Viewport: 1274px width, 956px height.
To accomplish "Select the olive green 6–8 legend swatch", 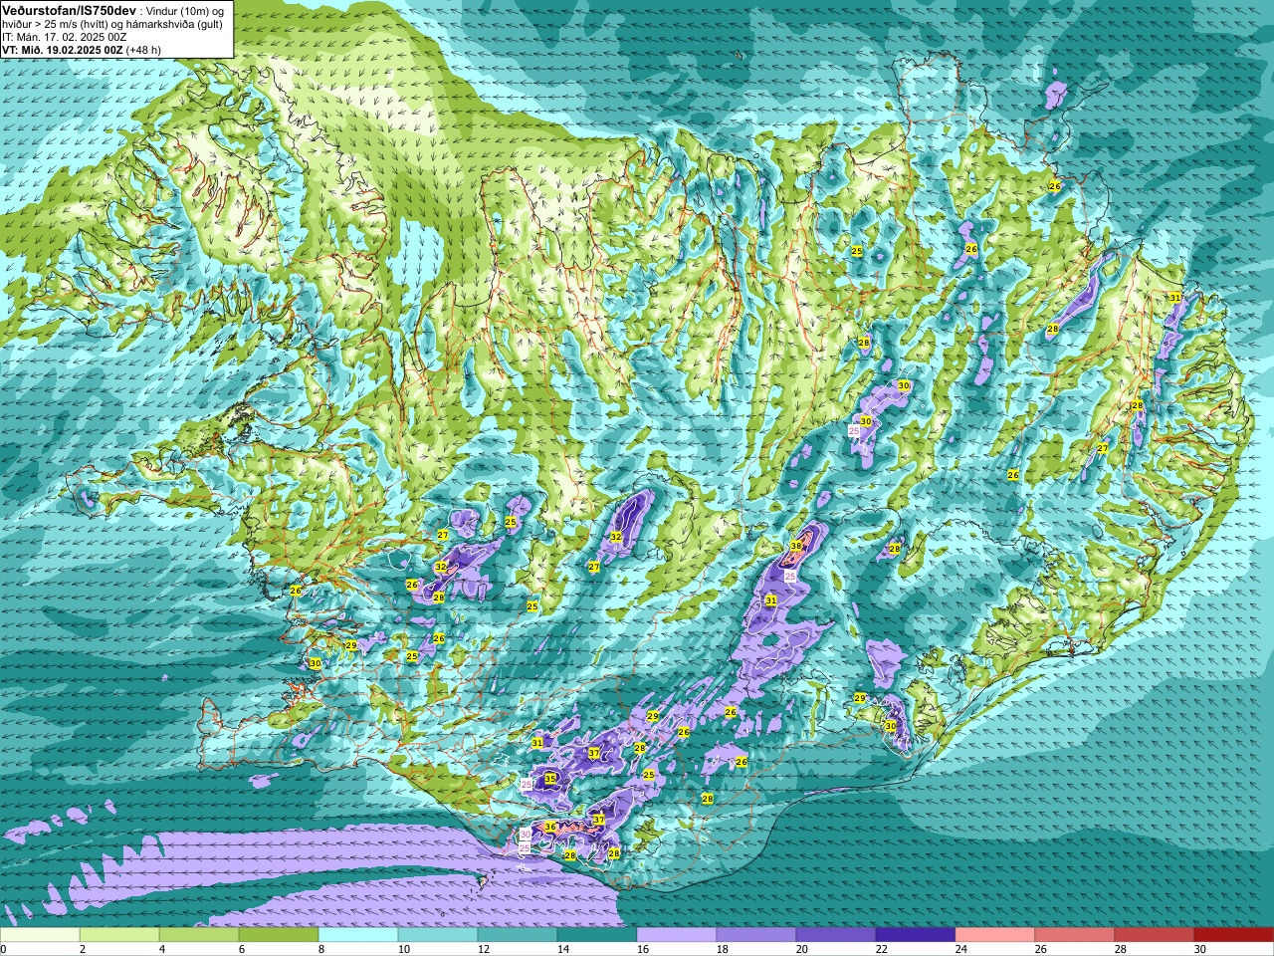I will [279, 935].
